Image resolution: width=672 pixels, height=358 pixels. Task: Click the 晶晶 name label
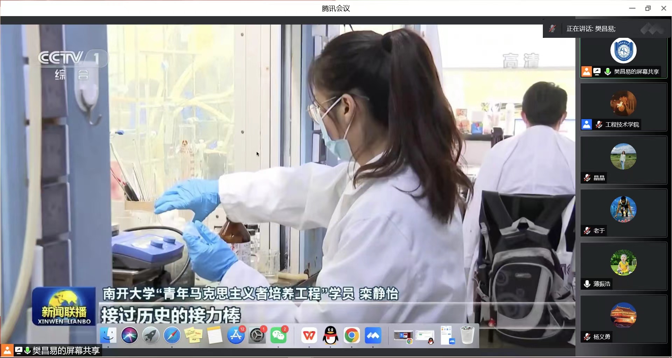[x=599, y=178]
